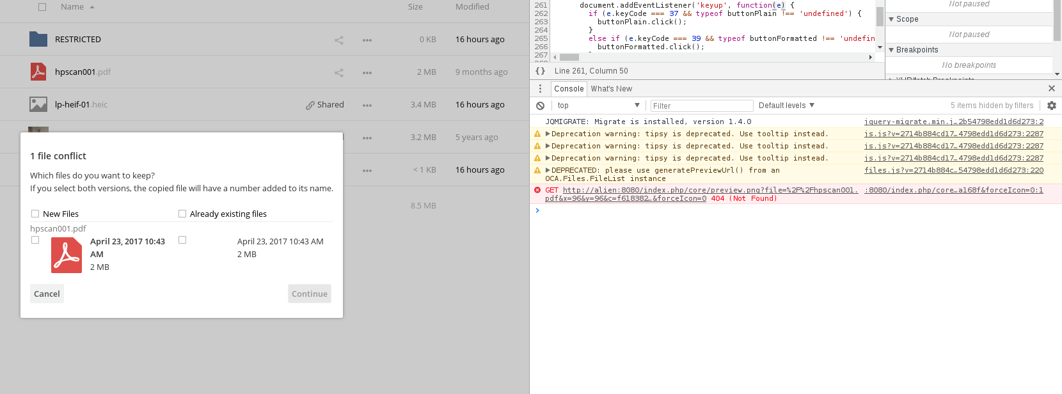
Task: Open console settings gear icon
Action: 1052,106
